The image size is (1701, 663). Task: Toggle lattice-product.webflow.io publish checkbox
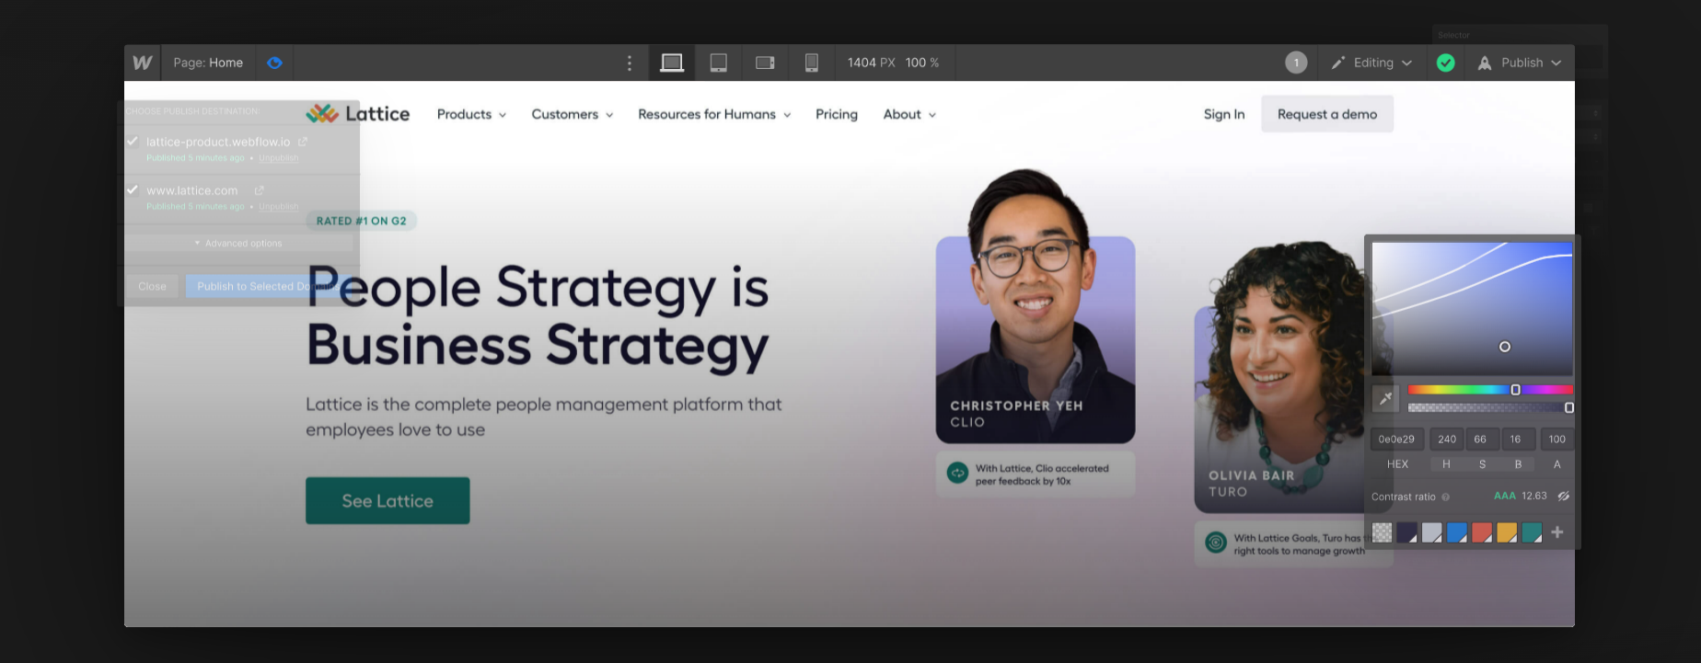133,141
